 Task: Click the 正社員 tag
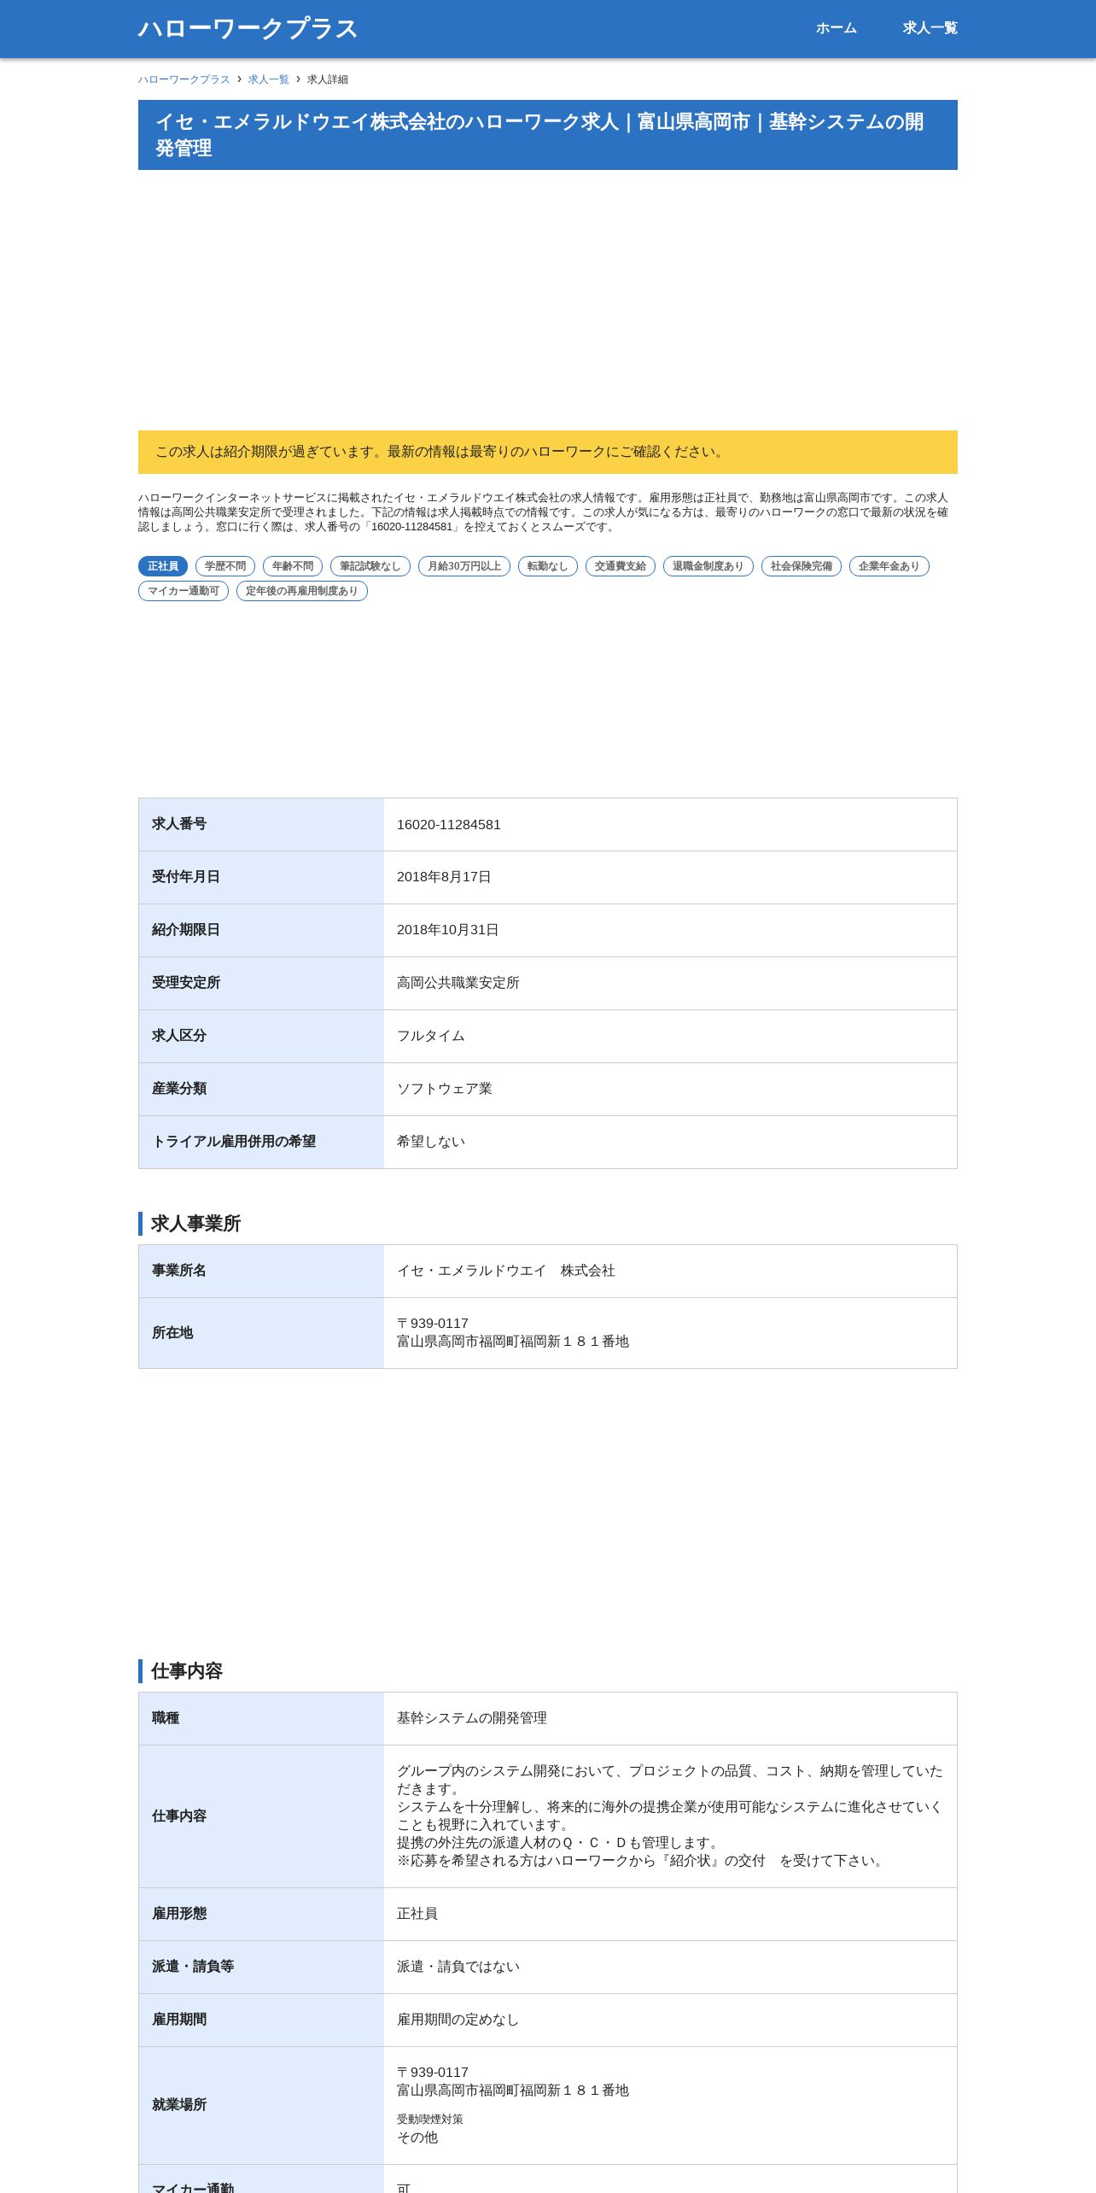163,566
